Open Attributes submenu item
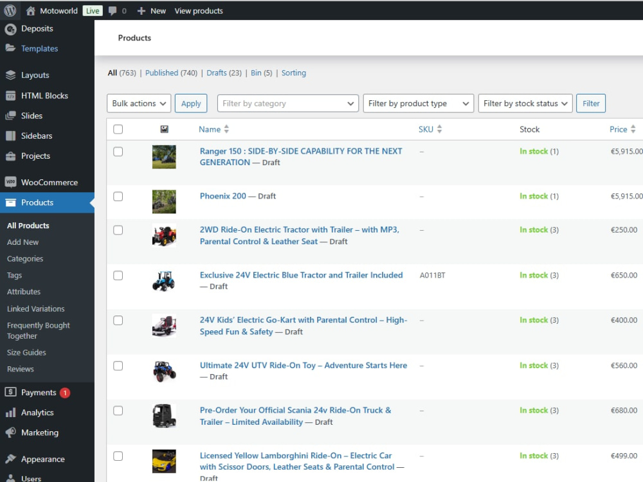This screenshot has height=482, width=643. coord(24,292)
